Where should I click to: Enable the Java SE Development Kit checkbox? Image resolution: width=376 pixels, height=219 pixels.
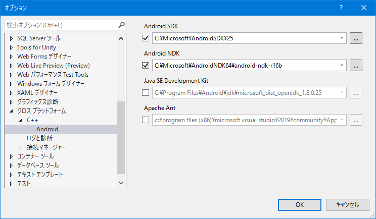pos(146,93)
